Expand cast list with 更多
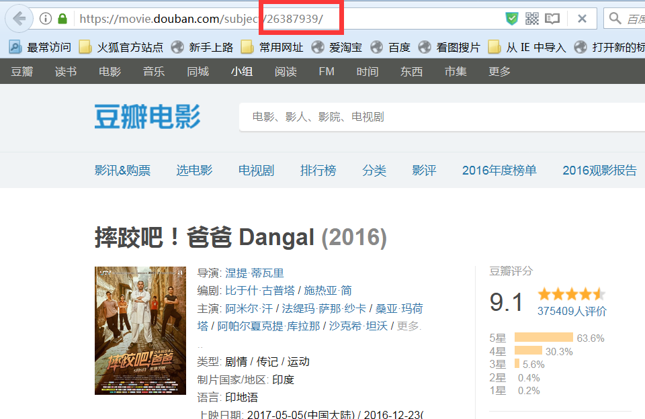Viewport: 645px width, 419px height. [408, 326]
